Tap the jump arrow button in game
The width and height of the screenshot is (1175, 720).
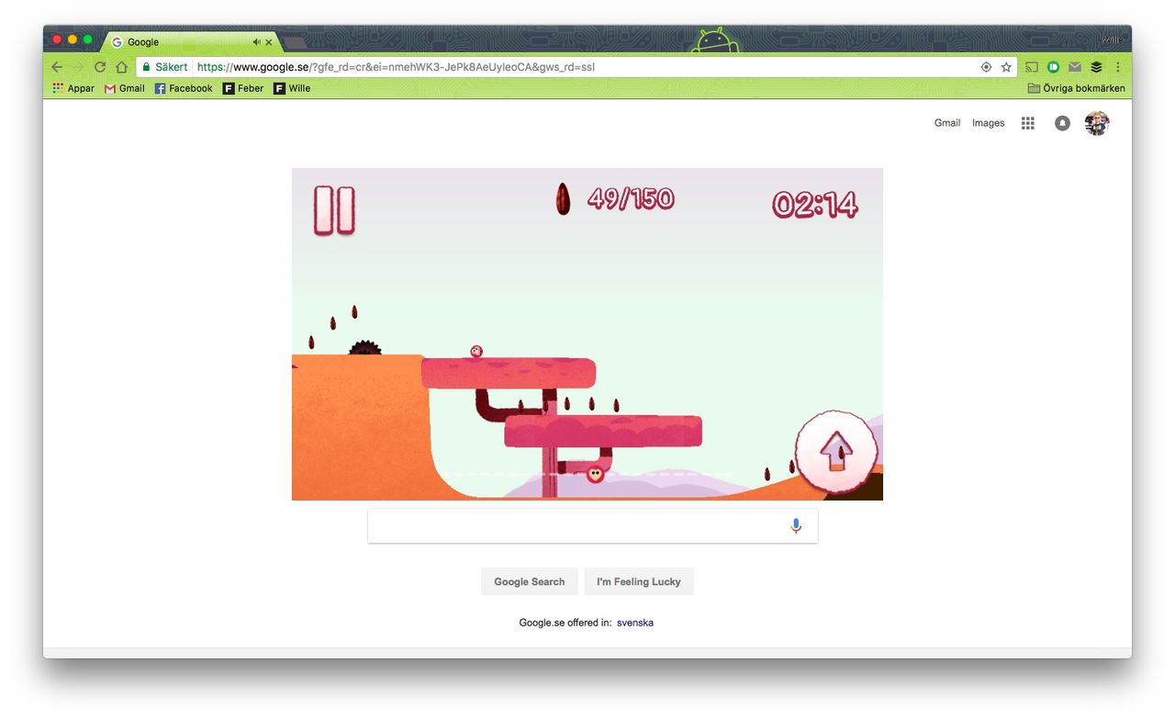(x=836, y=451)
